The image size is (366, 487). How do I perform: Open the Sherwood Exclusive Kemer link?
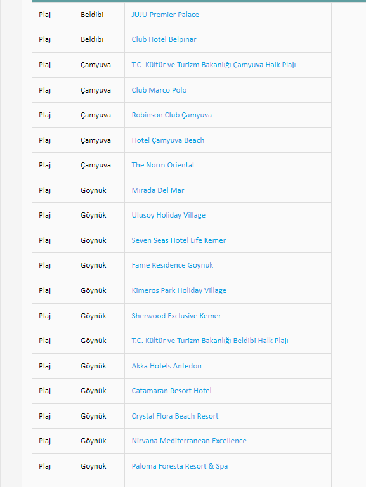pos(176,316)
